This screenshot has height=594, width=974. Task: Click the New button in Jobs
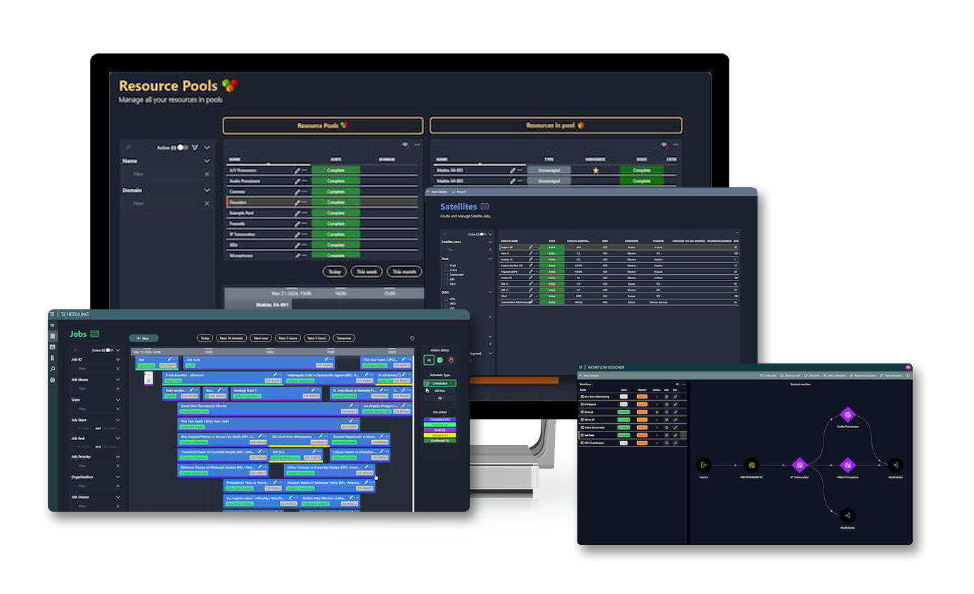pyautogui.click(x=143, y=338)
